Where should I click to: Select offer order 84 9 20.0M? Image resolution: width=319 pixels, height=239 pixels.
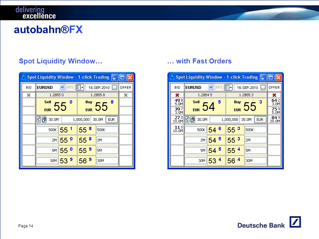(274, 119)
